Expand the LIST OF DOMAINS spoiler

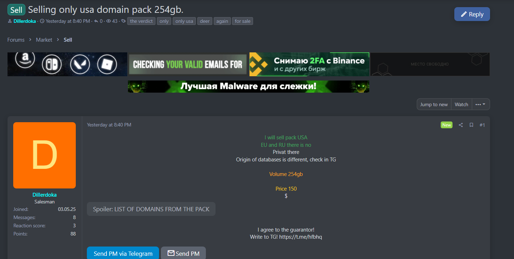(151, 209)
